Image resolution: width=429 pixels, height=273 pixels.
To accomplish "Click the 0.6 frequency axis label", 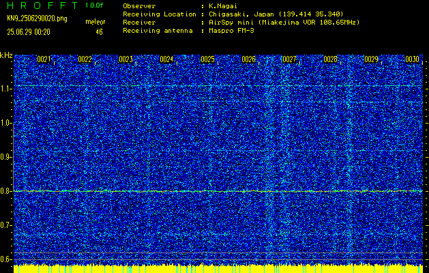I will pyautogui.click(x=5, y=259).
